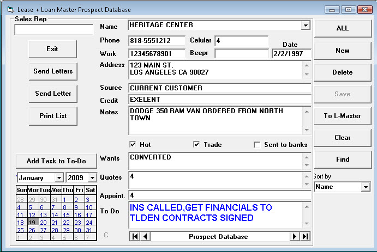Select day 19 in the calendar
Image resolution: width=377 pixels, height=252 pixels.
coord(33,223)
